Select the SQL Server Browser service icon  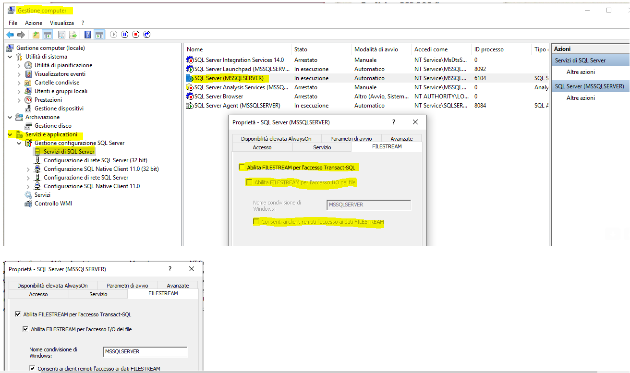pos(190,96)
